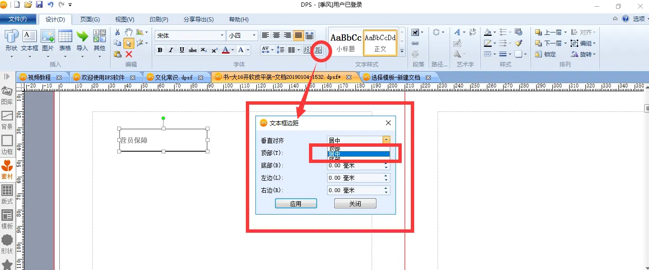Expand the 下一层 dropdown arrow

point(565,43)
